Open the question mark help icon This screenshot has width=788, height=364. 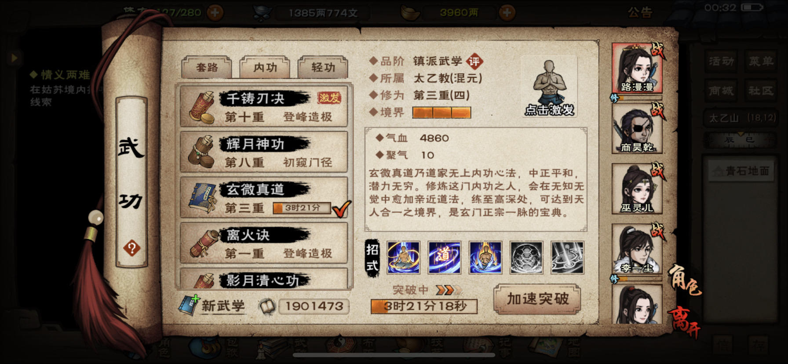pos(131,248)
